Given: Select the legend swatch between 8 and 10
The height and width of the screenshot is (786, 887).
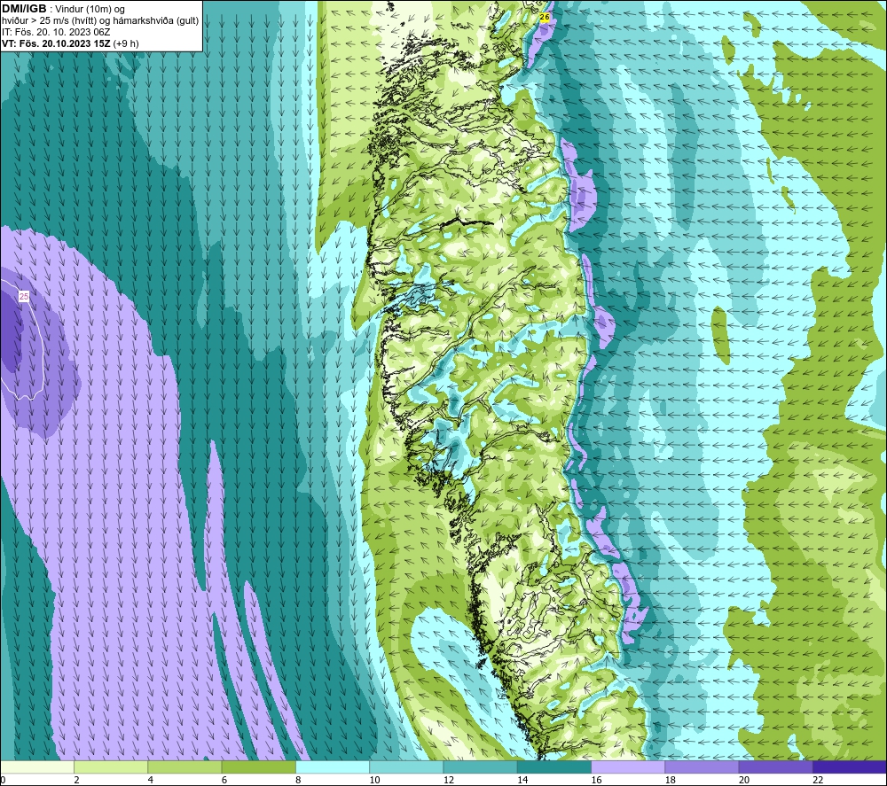Looking at the screenshot, I should [333, 767].
